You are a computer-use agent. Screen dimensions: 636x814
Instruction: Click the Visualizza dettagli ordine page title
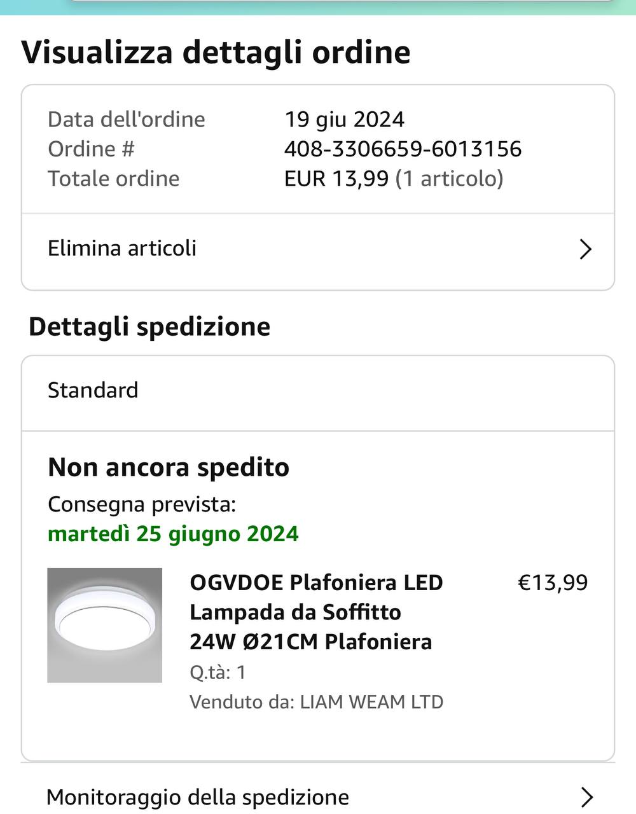(x=216, y=52)
